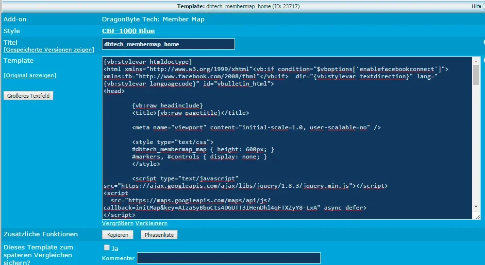
Task: Click the '{vb:stylevar htmldoctype}' line
Action: pos(148,62)
